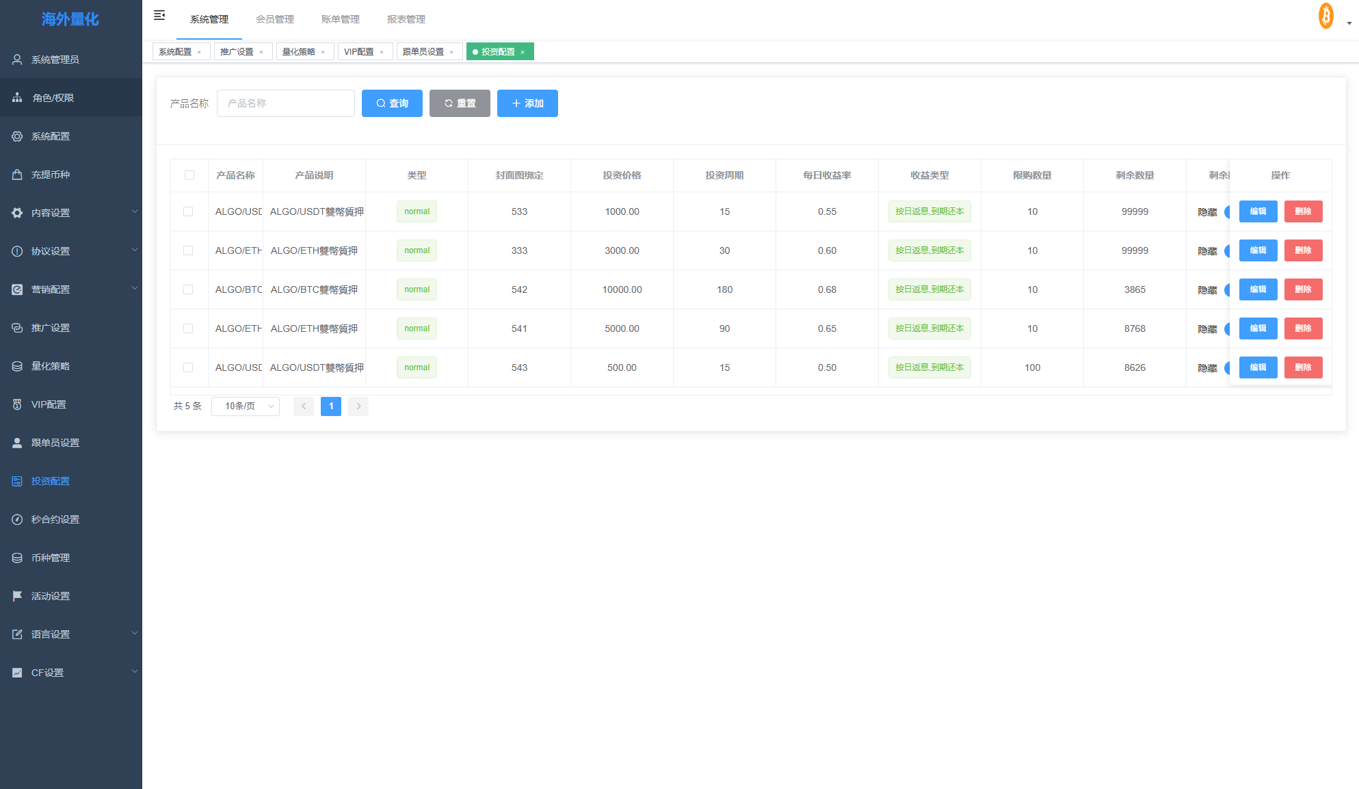Switch to the VIP配置 page tab
Screen dimensions: 1359x789
[x=358, y=52]
